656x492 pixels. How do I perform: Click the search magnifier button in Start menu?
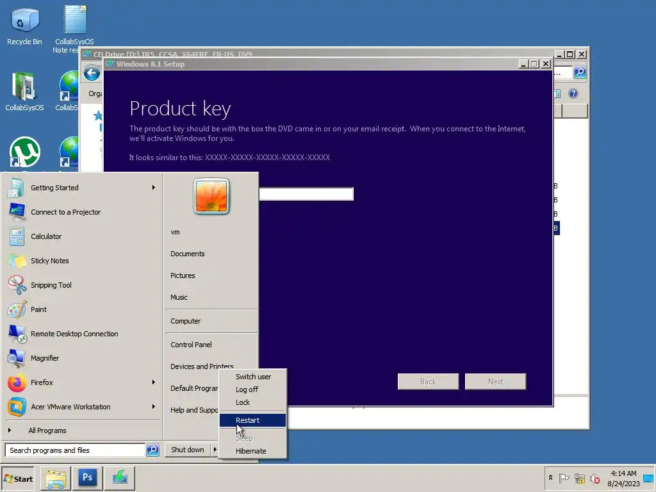[152, 450]
